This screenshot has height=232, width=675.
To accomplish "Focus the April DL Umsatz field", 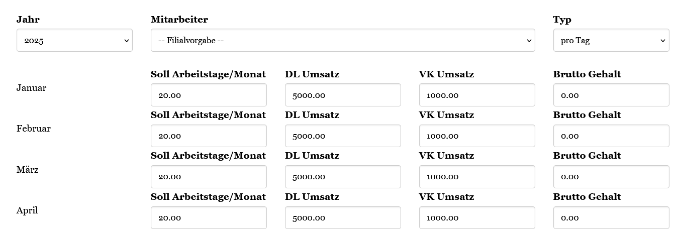I will coord(343,217).
